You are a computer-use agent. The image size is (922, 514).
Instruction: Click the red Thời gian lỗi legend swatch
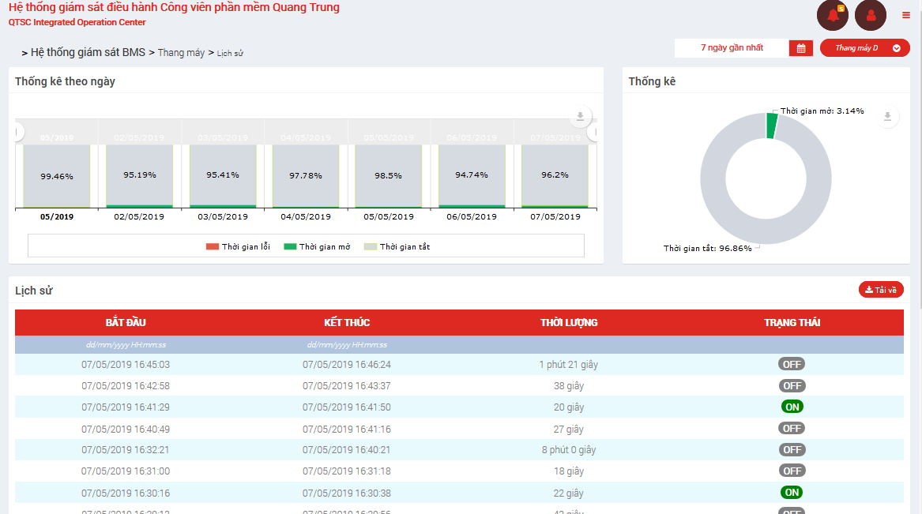pos(213,246)
